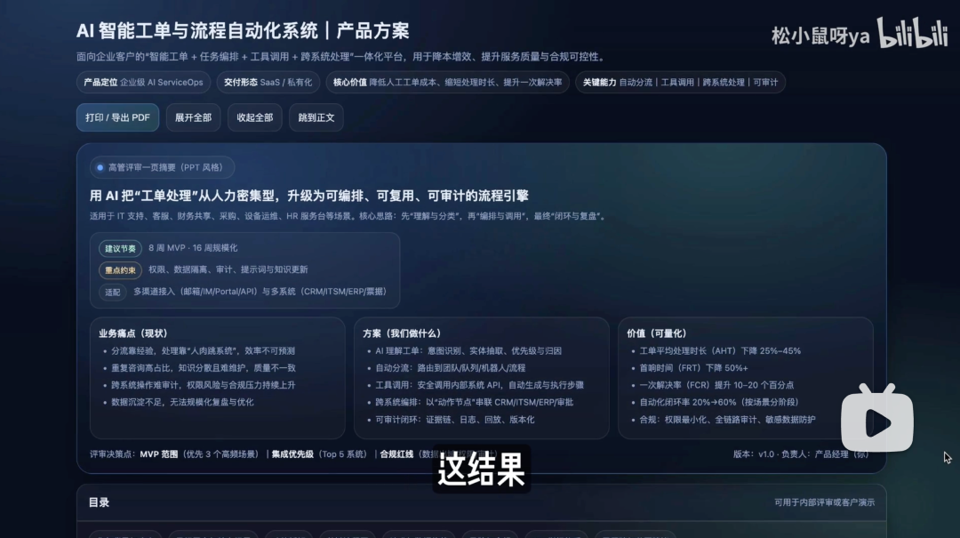The height and width of the screenshot is (538, 960).
Task: Click bullet 工具调用: 安全调用内部系统 API
Action: point(479,385)
